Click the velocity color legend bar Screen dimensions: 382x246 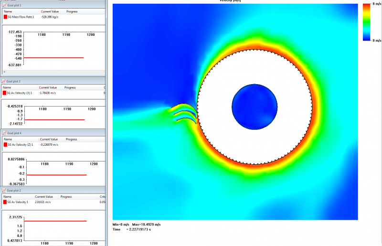coord(367,22)
